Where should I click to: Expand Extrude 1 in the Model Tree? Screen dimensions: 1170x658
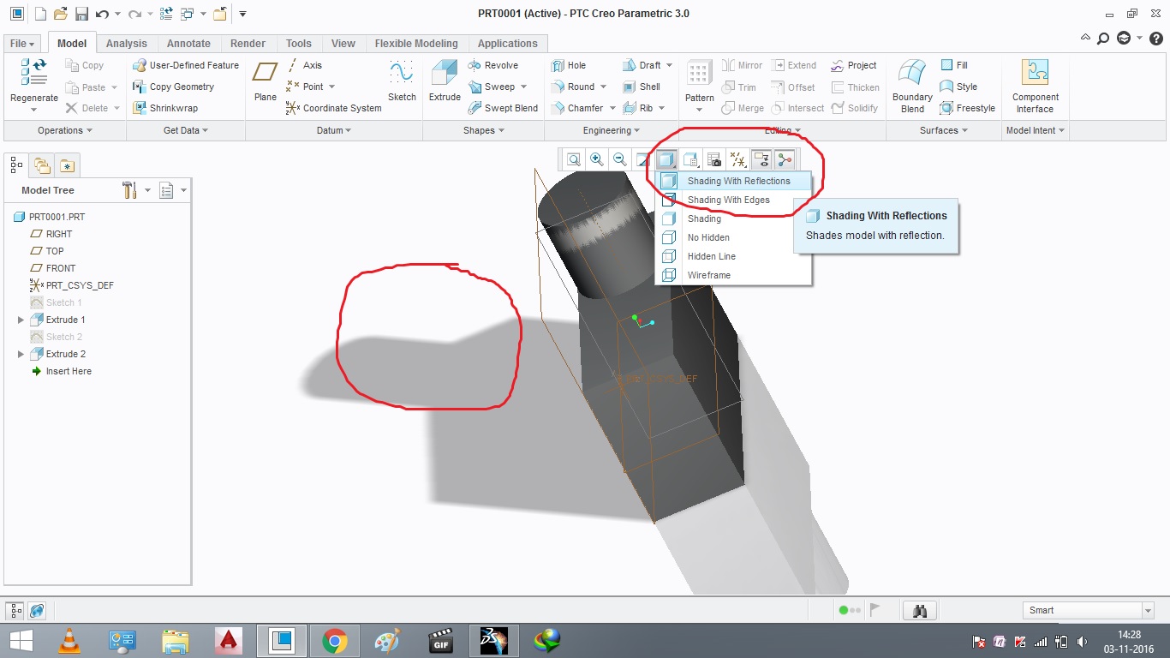click(x=21, y=320)
